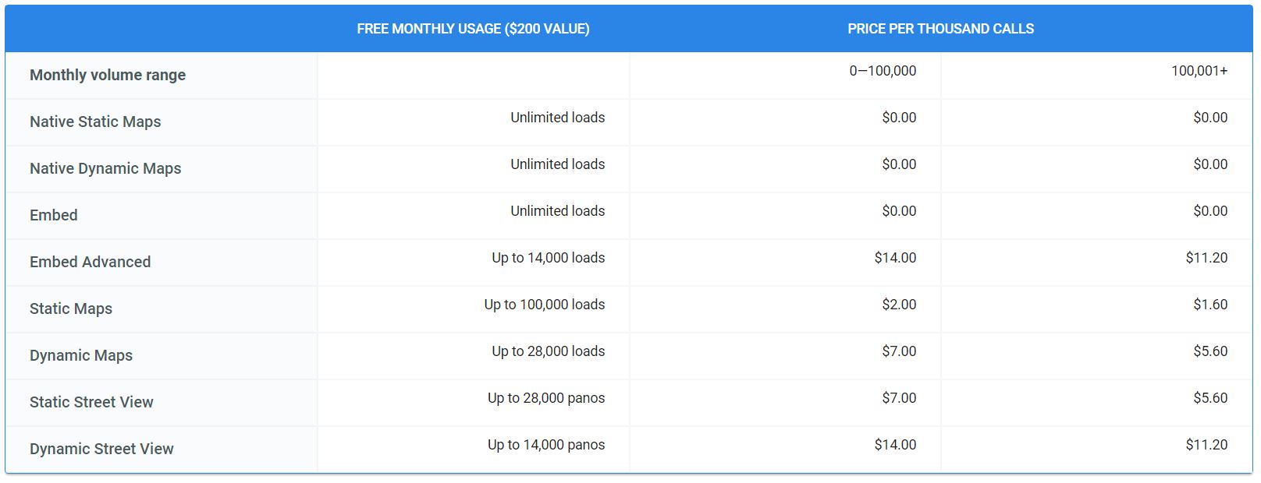Image resolution: width=1261 pixels, height=483 pixels.
Task: Select the 'Up to 28,000 panos' cell
Action: coord(546,398)
